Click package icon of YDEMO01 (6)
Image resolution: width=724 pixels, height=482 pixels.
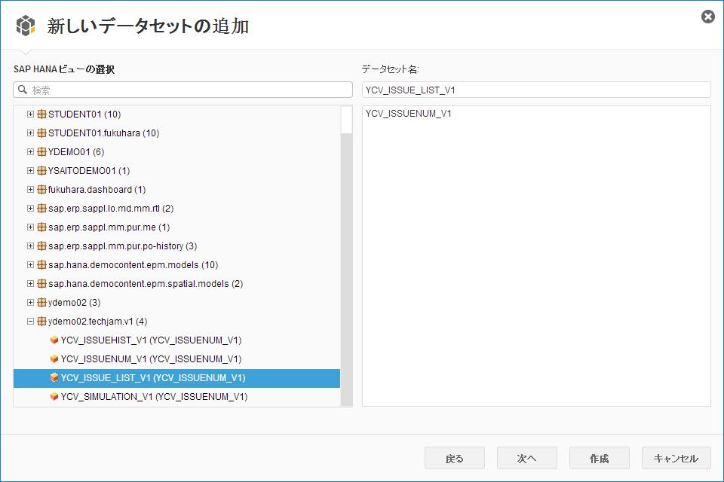click(41, 151)
